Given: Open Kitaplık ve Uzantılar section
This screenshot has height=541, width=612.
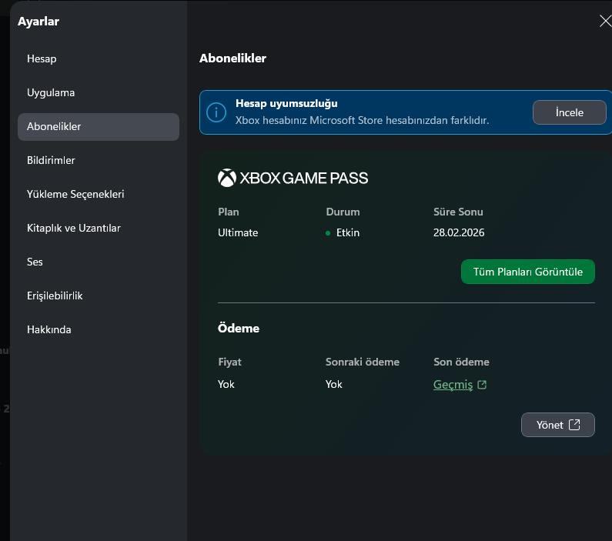Looking at the screenshot, I should [99, 229].
